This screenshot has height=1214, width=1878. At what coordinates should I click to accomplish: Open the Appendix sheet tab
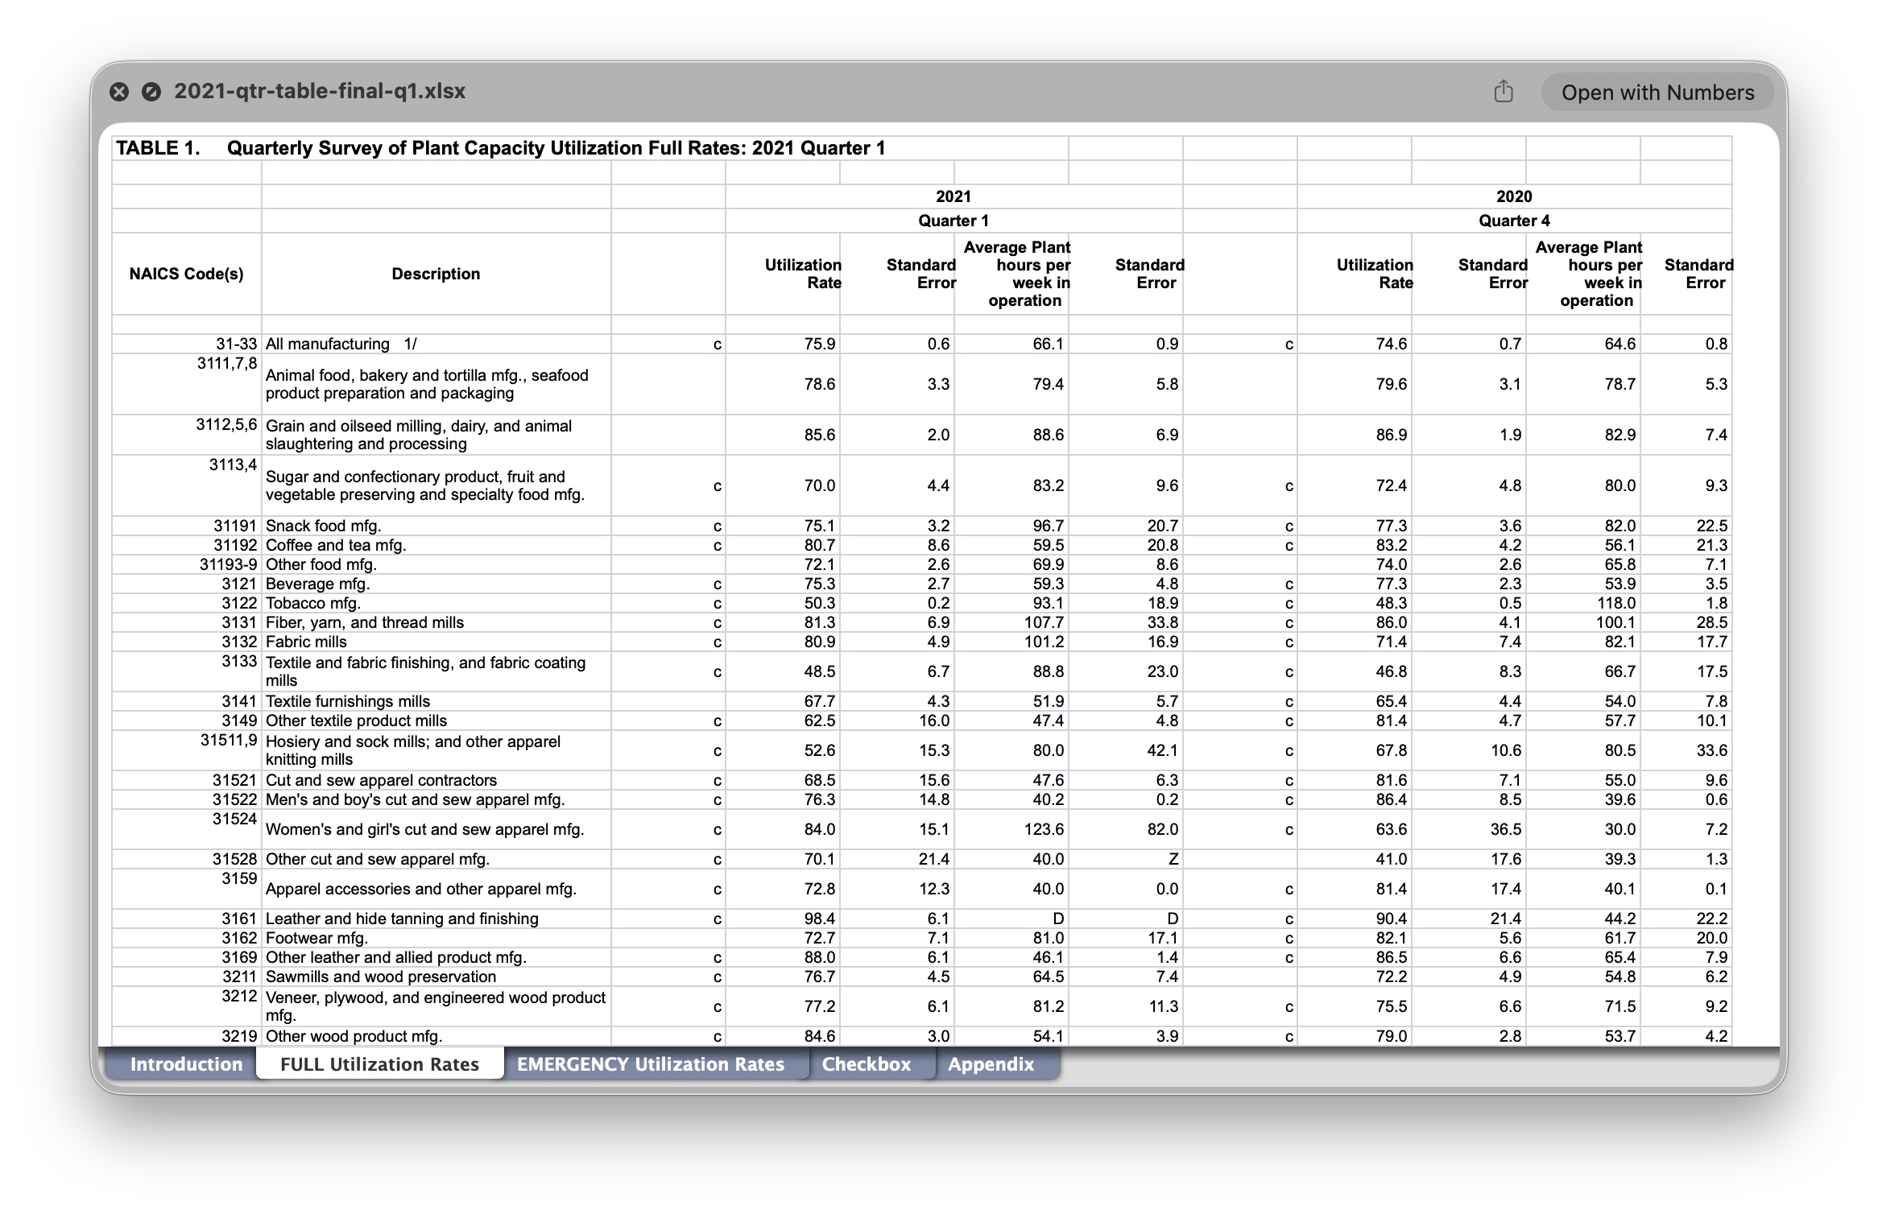(991, 1064)
